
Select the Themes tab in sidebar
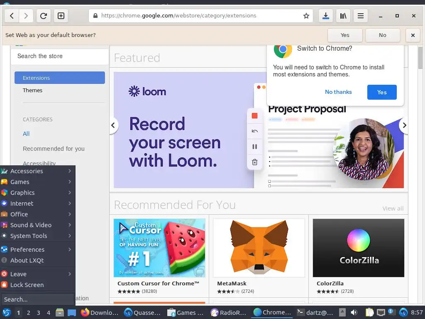click(x=32, y=90)
